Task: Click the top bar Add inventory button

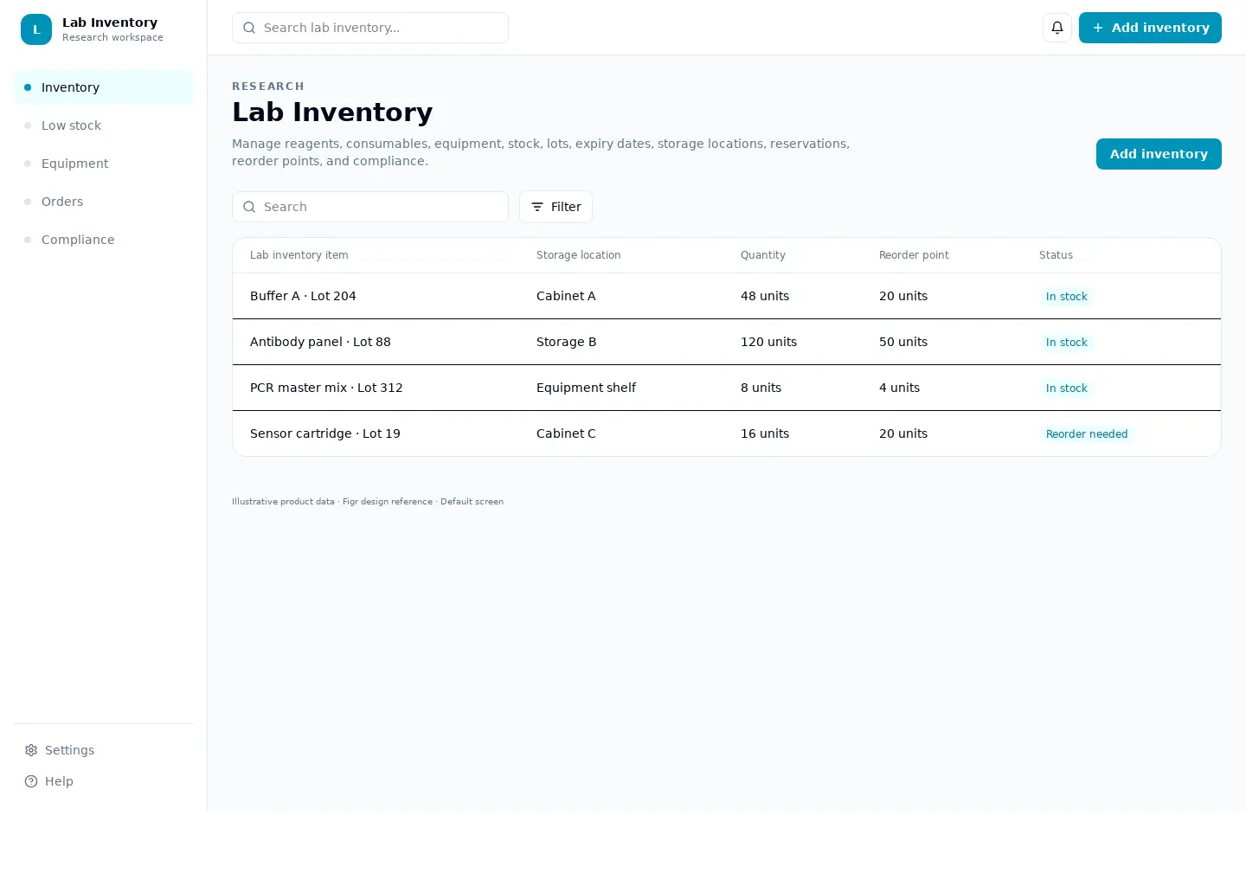Action: [1150, 28]
